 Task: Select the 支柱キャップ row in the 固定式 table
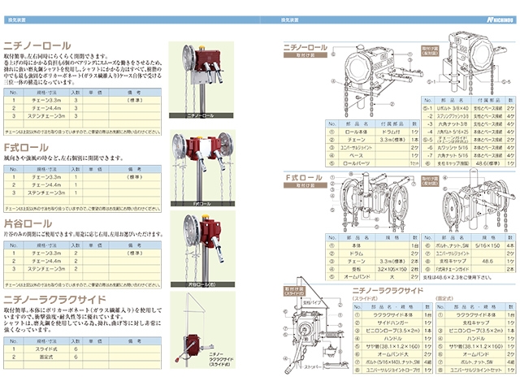pos(476,323)
